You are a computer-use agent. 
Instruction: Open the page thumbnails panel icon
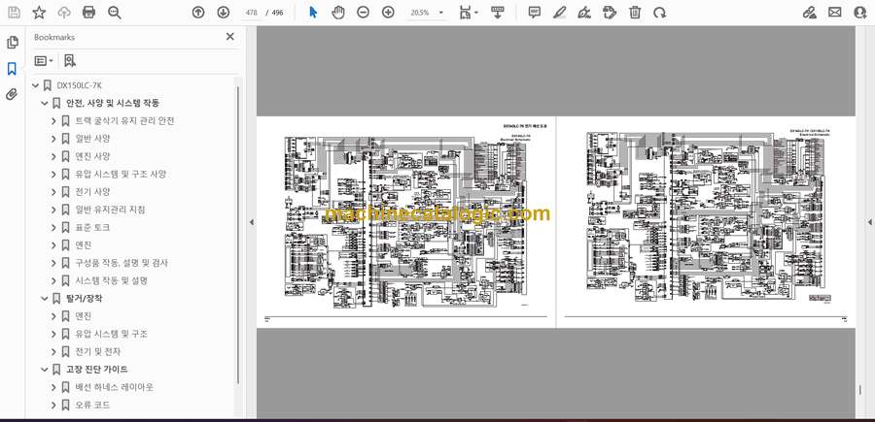coord(13,43)
